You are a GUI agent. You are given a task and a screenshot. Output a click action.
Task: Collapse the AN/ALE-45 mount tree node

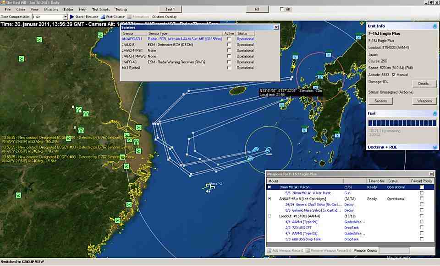pos(269,199)
